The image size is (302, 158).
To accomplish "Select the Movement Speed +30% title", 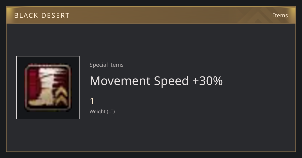I will click(x=156, y=81).
